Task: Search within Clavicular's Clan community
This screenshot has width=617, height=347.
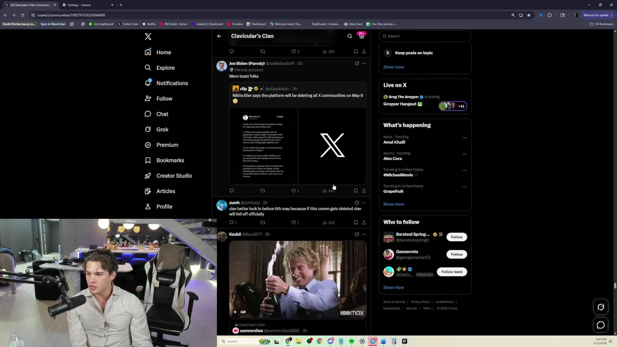Action: [350, 36]
